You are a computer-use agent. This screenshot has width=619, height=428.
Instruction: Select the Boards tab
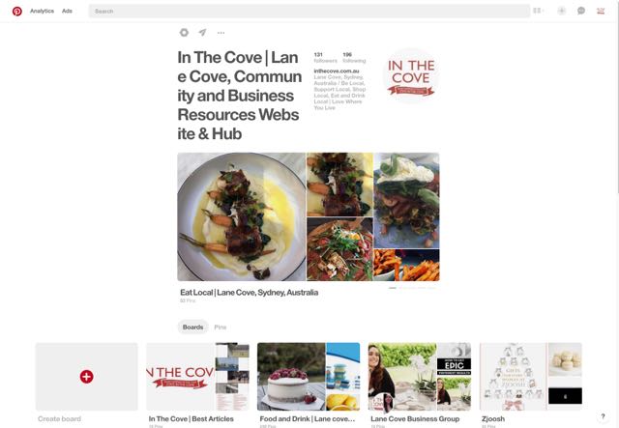[x=193, y=327]
